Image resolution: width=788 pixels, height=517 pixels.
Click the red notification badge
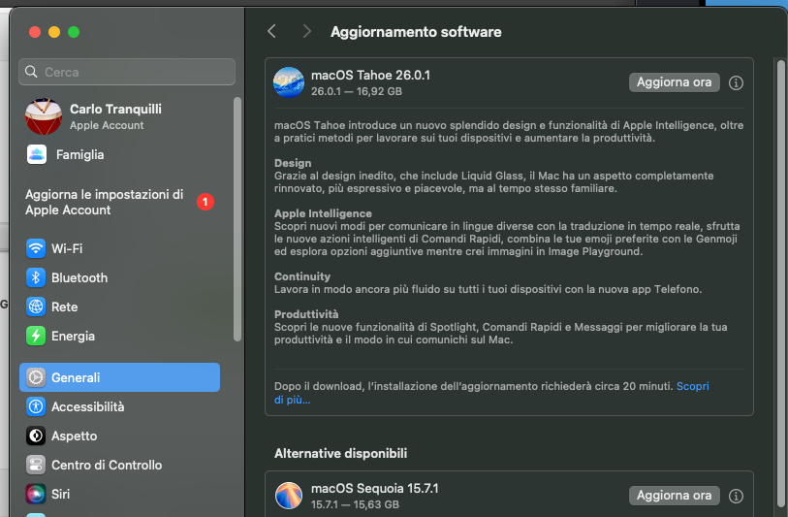205,202
